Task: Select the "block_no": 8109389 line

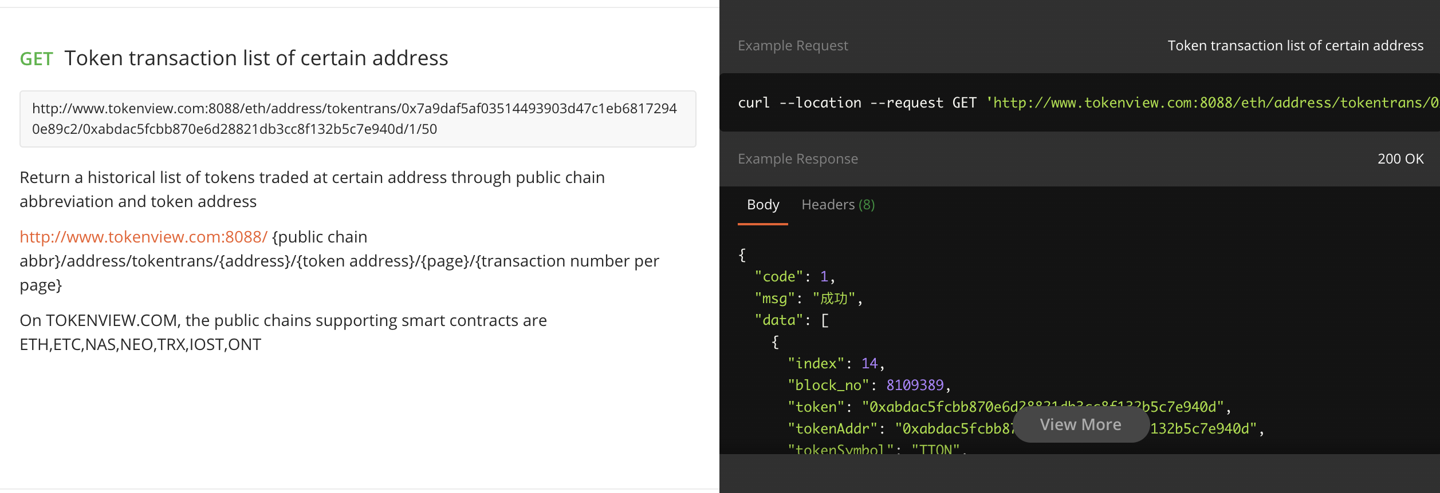Action: click(x=869, y=385)
